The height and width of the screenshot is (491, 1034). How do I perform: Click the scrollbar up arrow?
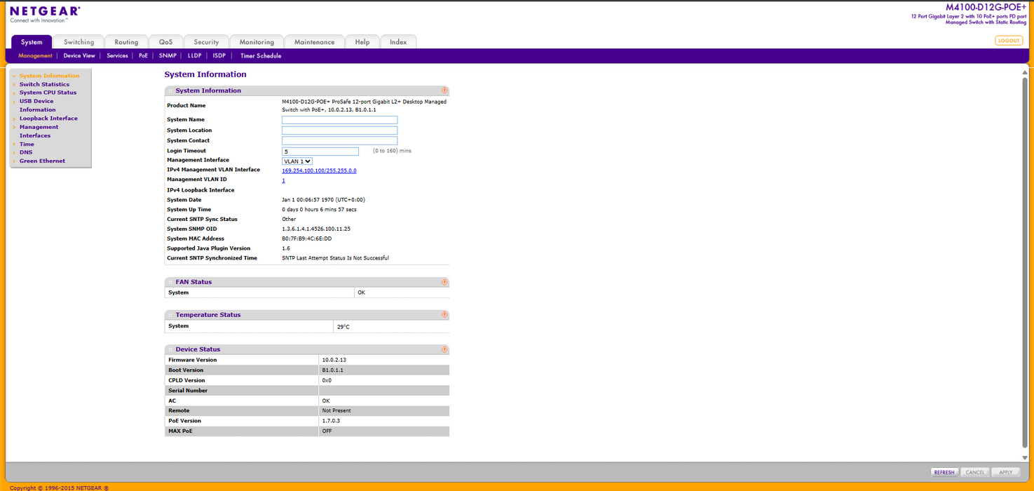point(1025,72)
